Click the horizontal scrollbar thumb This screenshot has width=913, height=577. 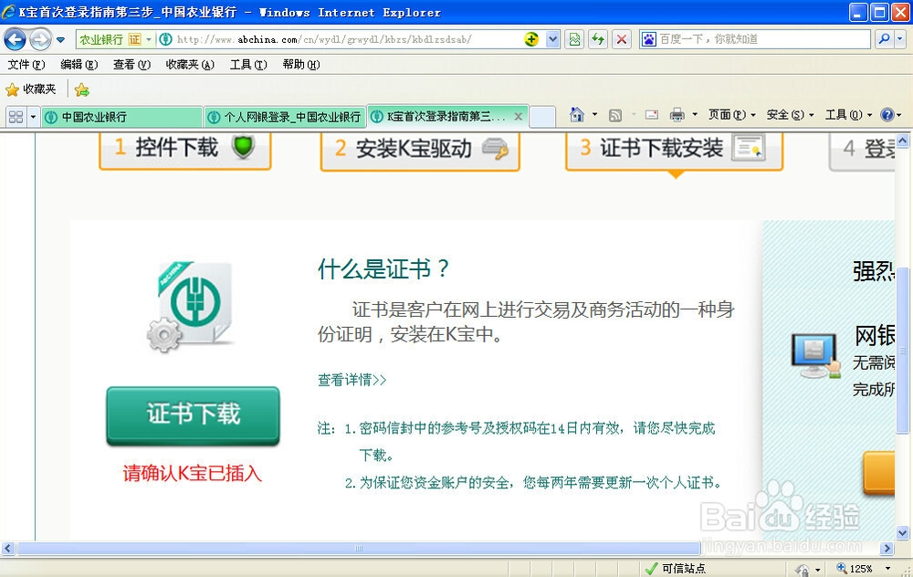(x=359, y=549)
